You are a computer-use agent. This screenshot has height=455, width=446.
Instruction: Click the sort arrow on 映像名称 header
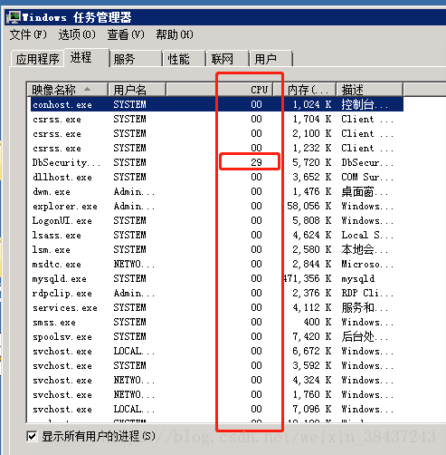tap(87, 89)
